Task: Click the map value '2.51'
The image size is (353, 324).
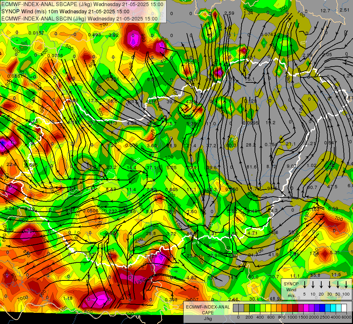Action: point(344,10)
